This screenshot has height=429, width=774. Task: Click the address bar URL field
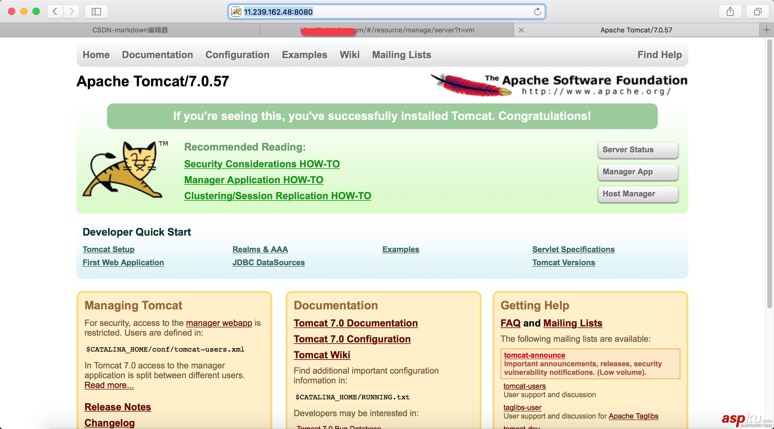(x=387, y=12)
